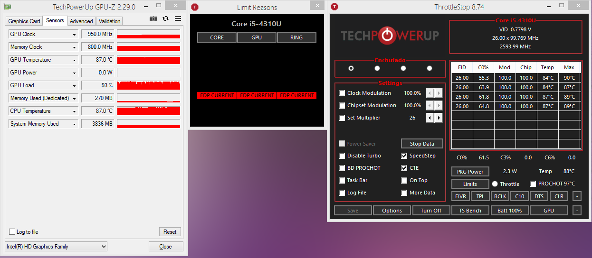The width and height of the screenshot is (592, 258).
Task: Click CLR to clear max values
Action: (x=559, y=196)
